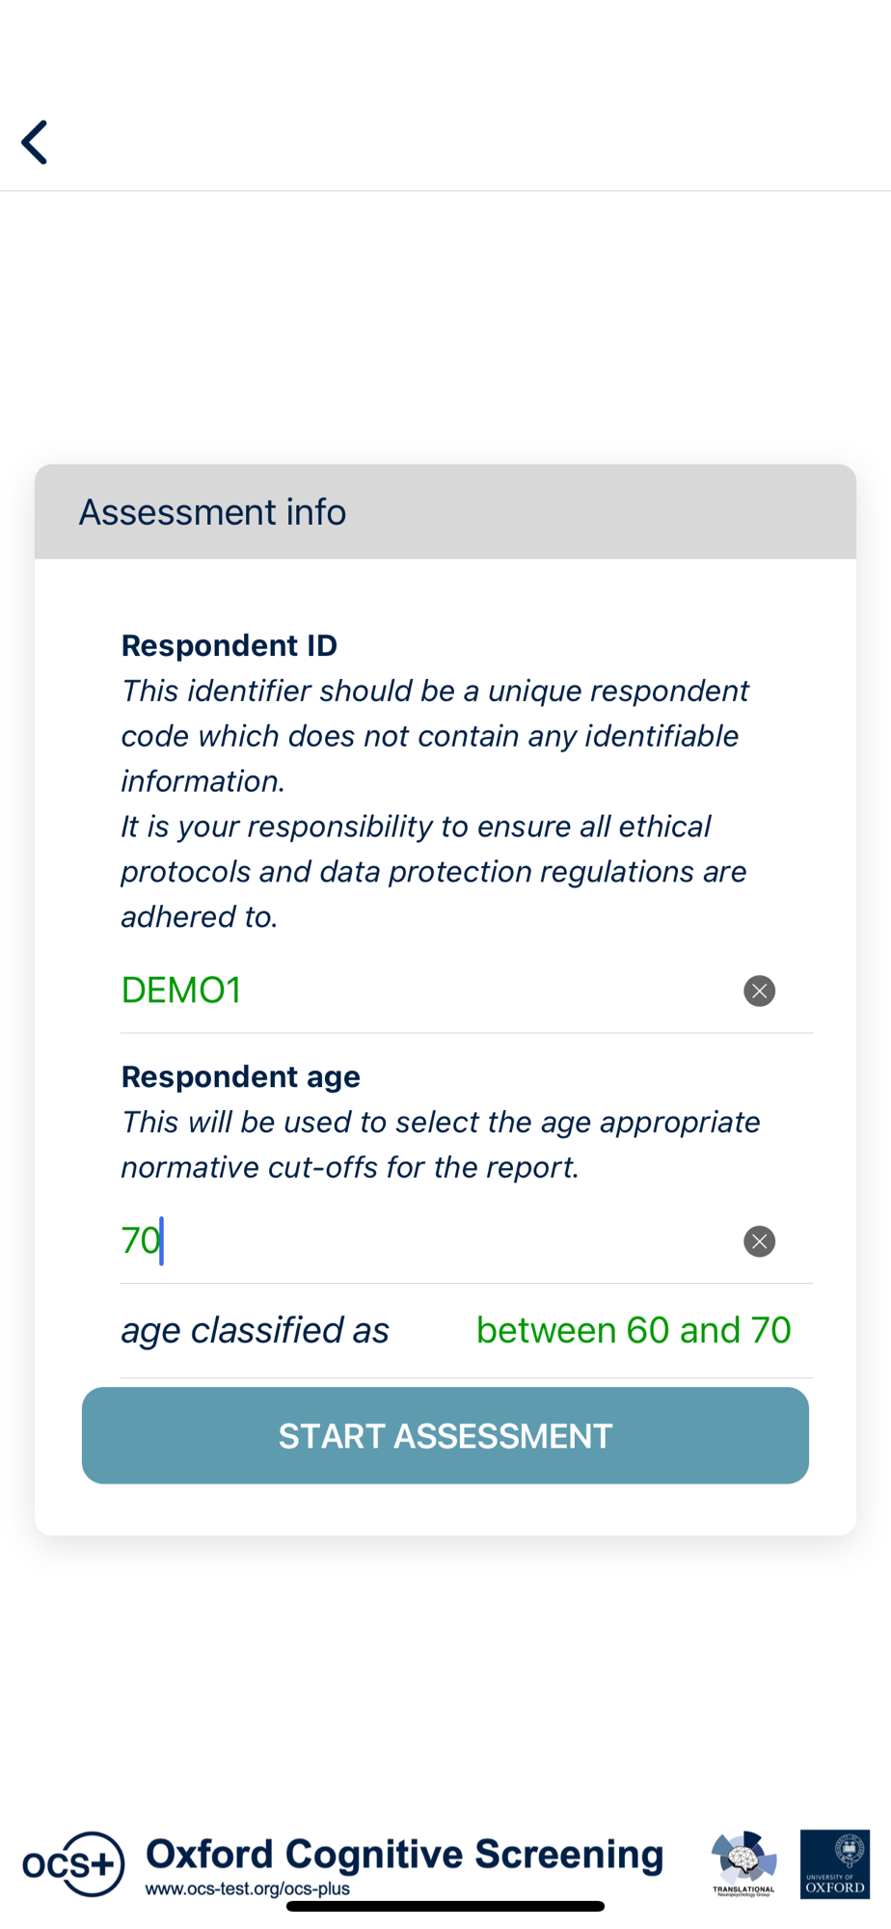891x1929 pixels.
Task: Clear the Respondent age field
Action: (759, 1241)
